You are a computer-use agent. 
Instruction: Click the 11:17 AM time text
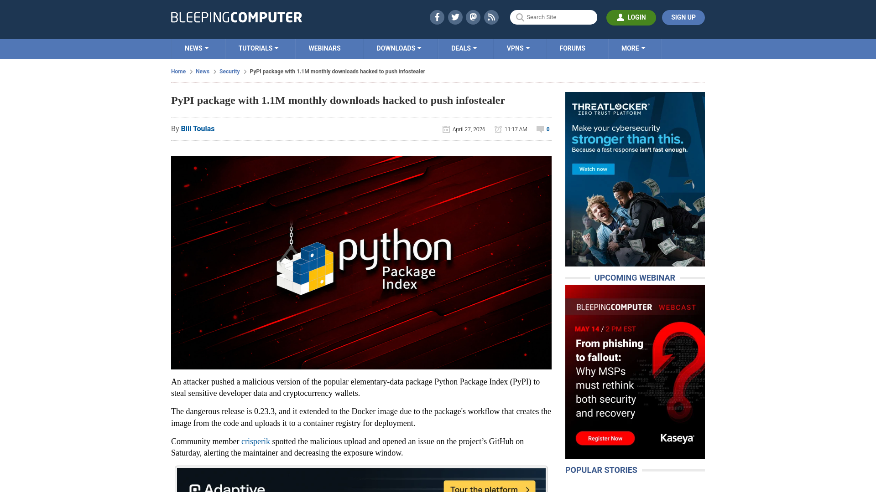click(516, 129)
